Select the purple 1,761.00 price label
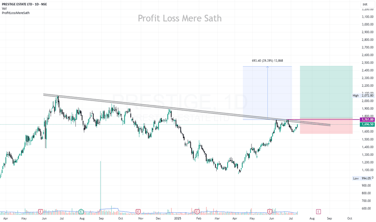 [x=368, y=119]
